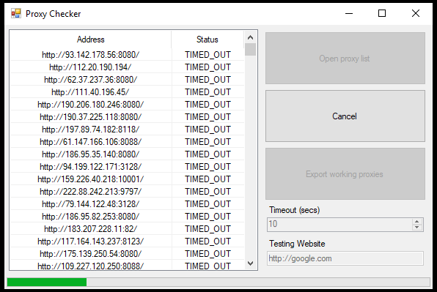Select row http://61.147.166.106:8088/
Screen dimensions: 437x292
(127, 141)
